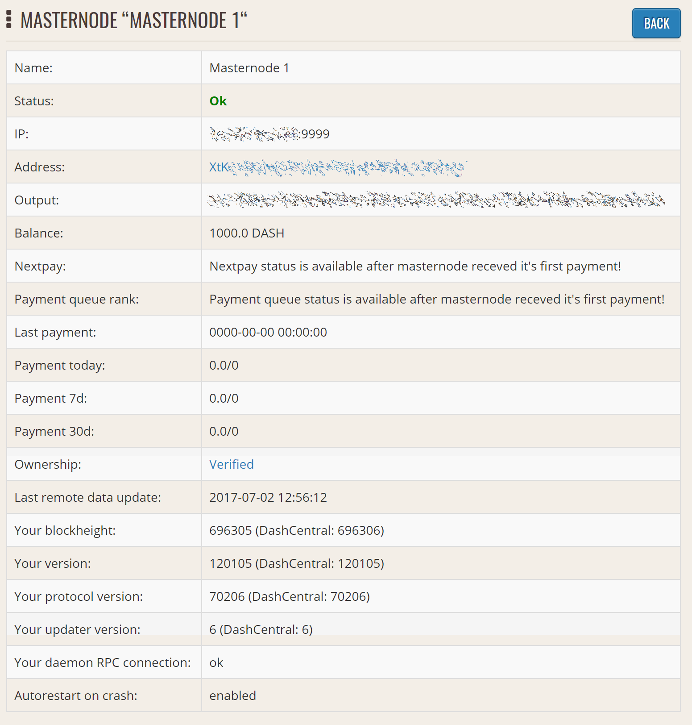Click the green Ok status text
Screen dimensions: 692x725
[218, 101]
